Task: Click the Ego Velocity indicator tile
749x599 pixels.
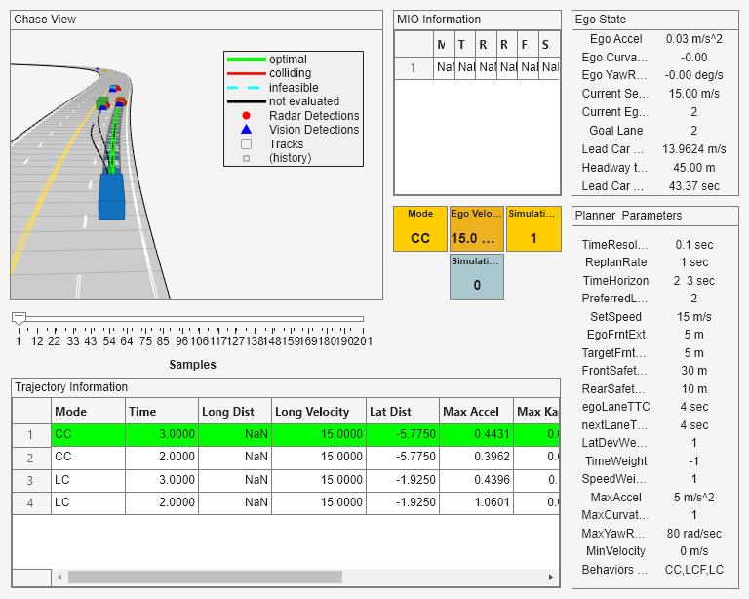Action: pos(476,228)
